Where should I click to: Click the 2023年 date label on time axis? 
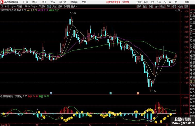tap(4, 125)
